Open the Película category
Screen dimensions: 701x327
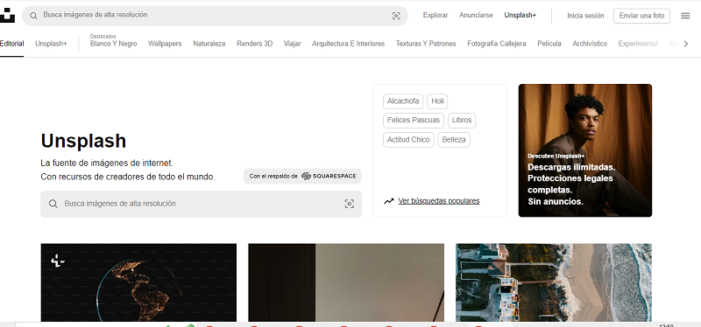[x=549, y=44]
